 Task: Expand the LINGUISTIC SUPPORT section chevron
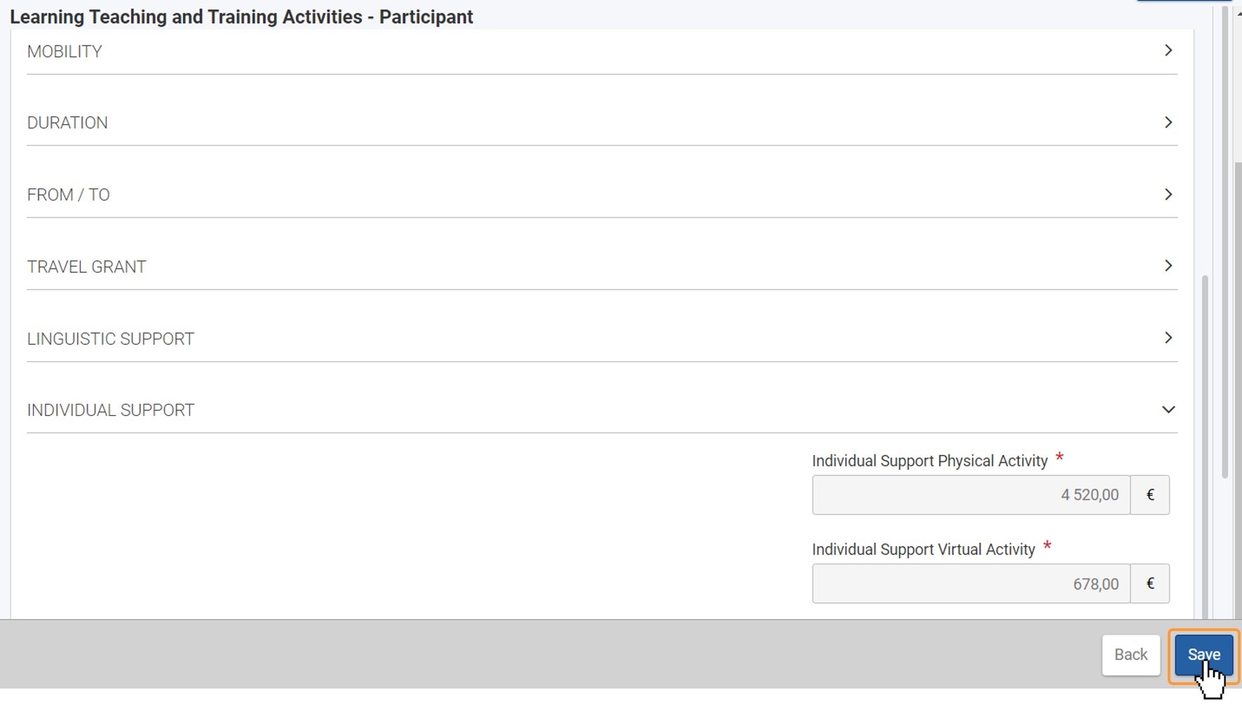pyautogui.click(x=1168, y=338)
